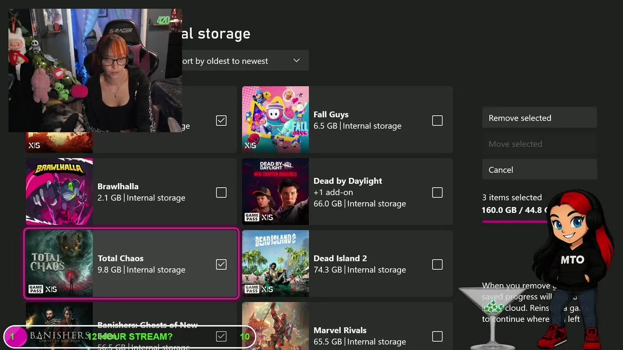
Task: Click the X|S badge on Fall Guys cover
Action: point(250,145)
